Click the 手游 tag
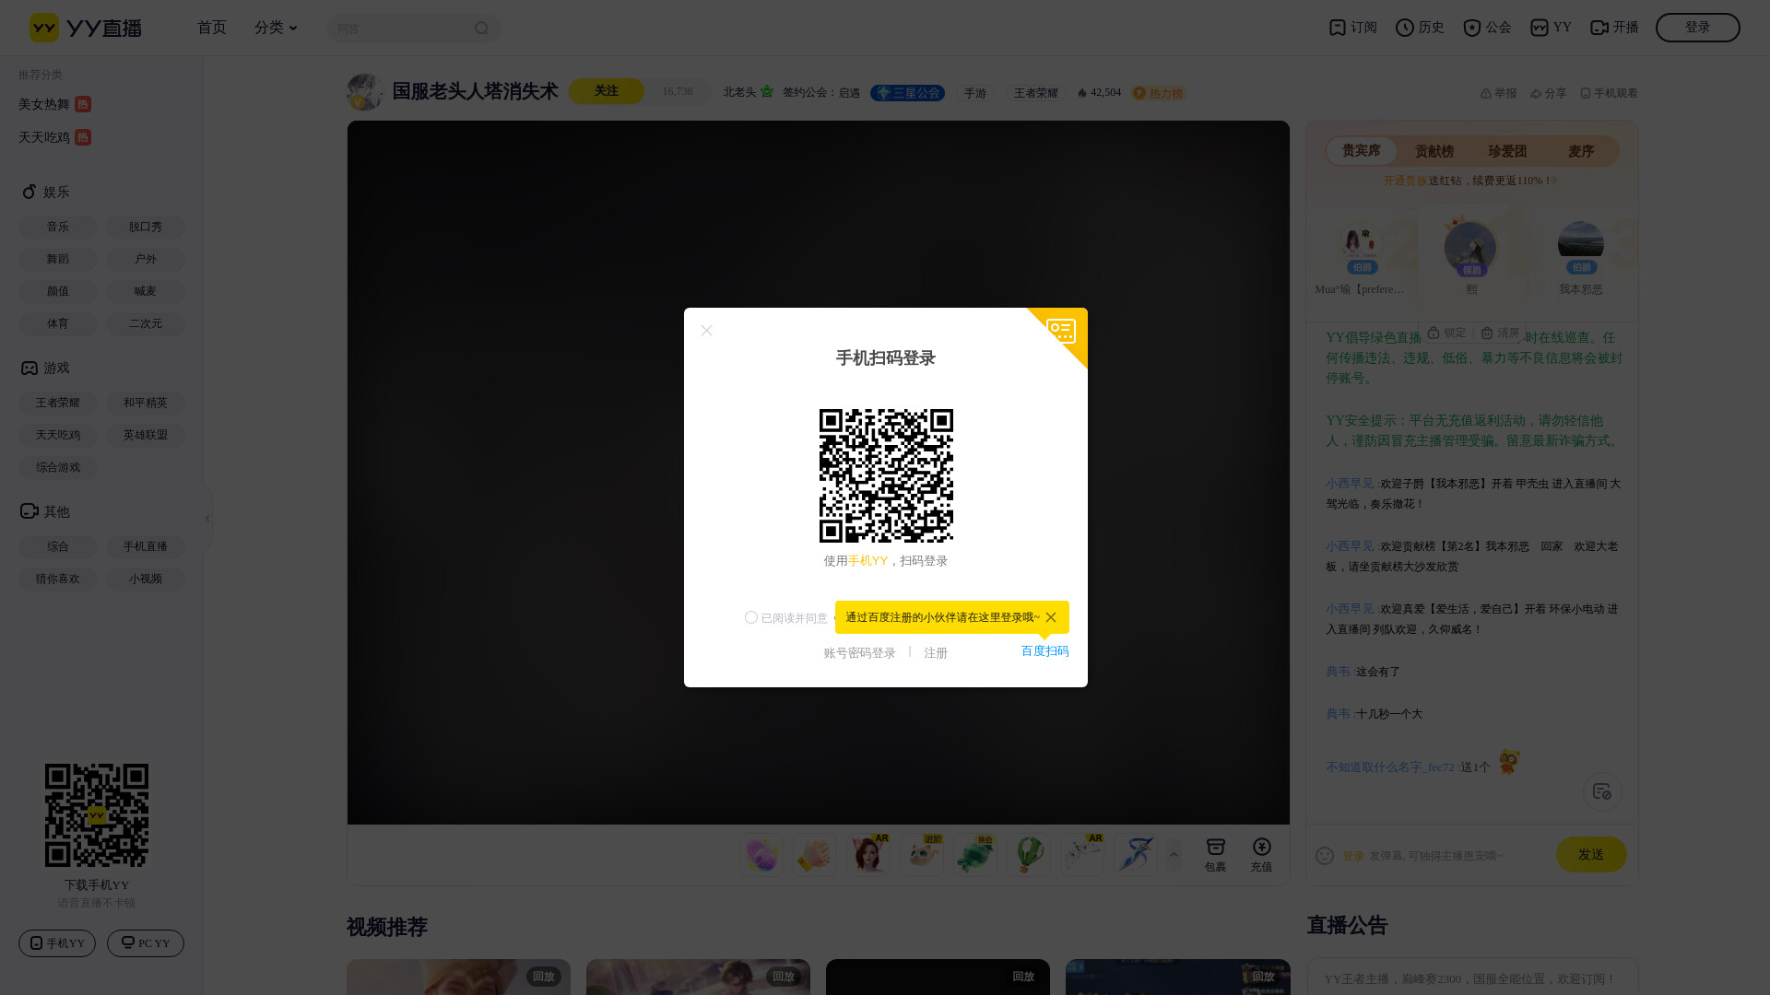This screenshot has width=1770, height=995. [x=975, y=93]
